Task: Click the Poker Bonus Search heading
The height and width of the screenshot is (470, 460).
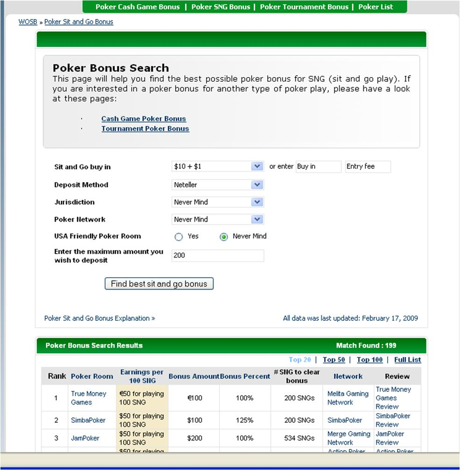Action: [111, 68]
